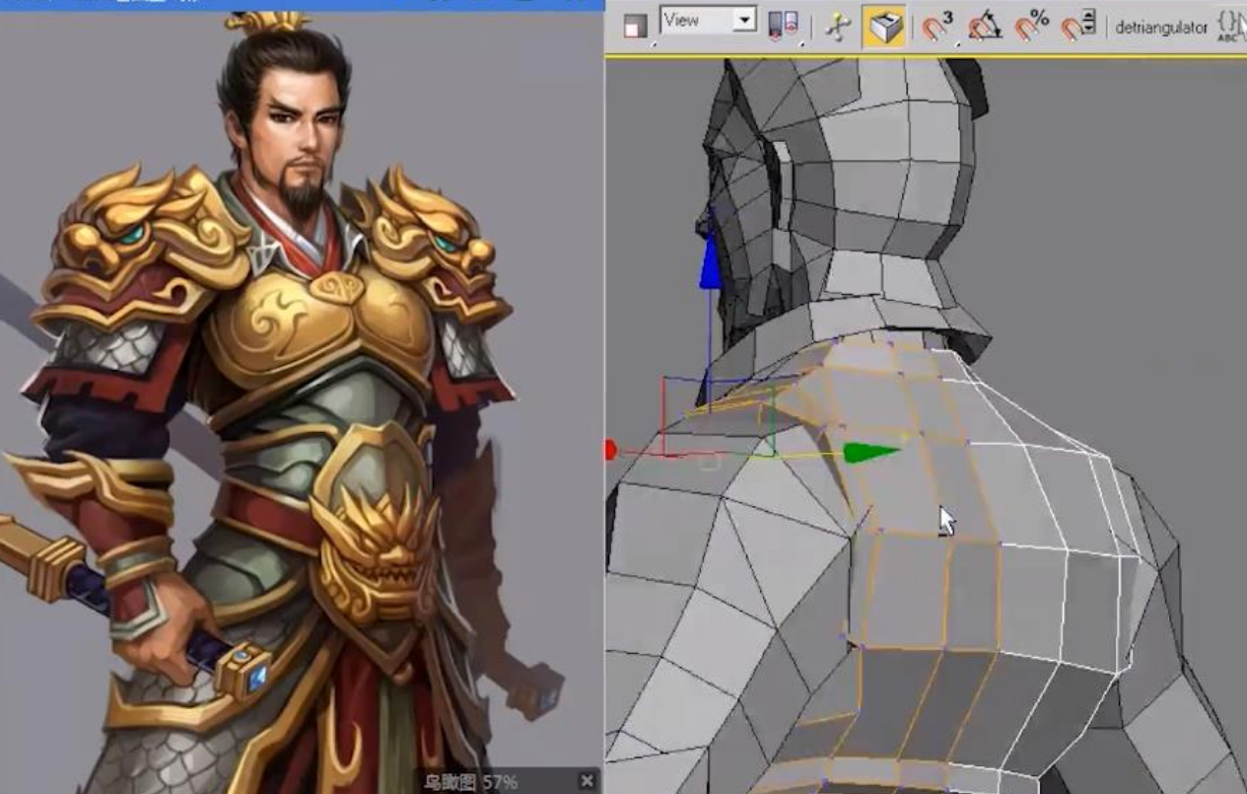Open the Edit Named Selection Sets icon

[1229, 28]
